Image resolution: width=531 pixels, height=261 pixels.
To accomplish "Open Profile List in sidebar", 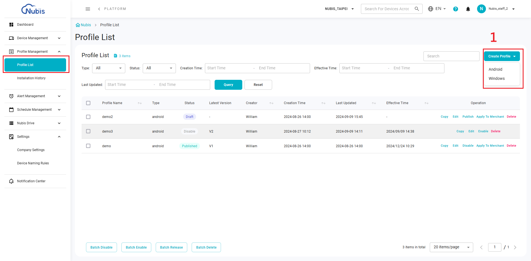I will coord(35,65).
